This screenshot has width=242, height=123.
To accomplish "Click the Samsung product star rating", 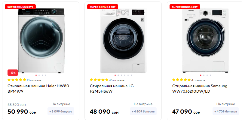I will [x=181, y=80].
